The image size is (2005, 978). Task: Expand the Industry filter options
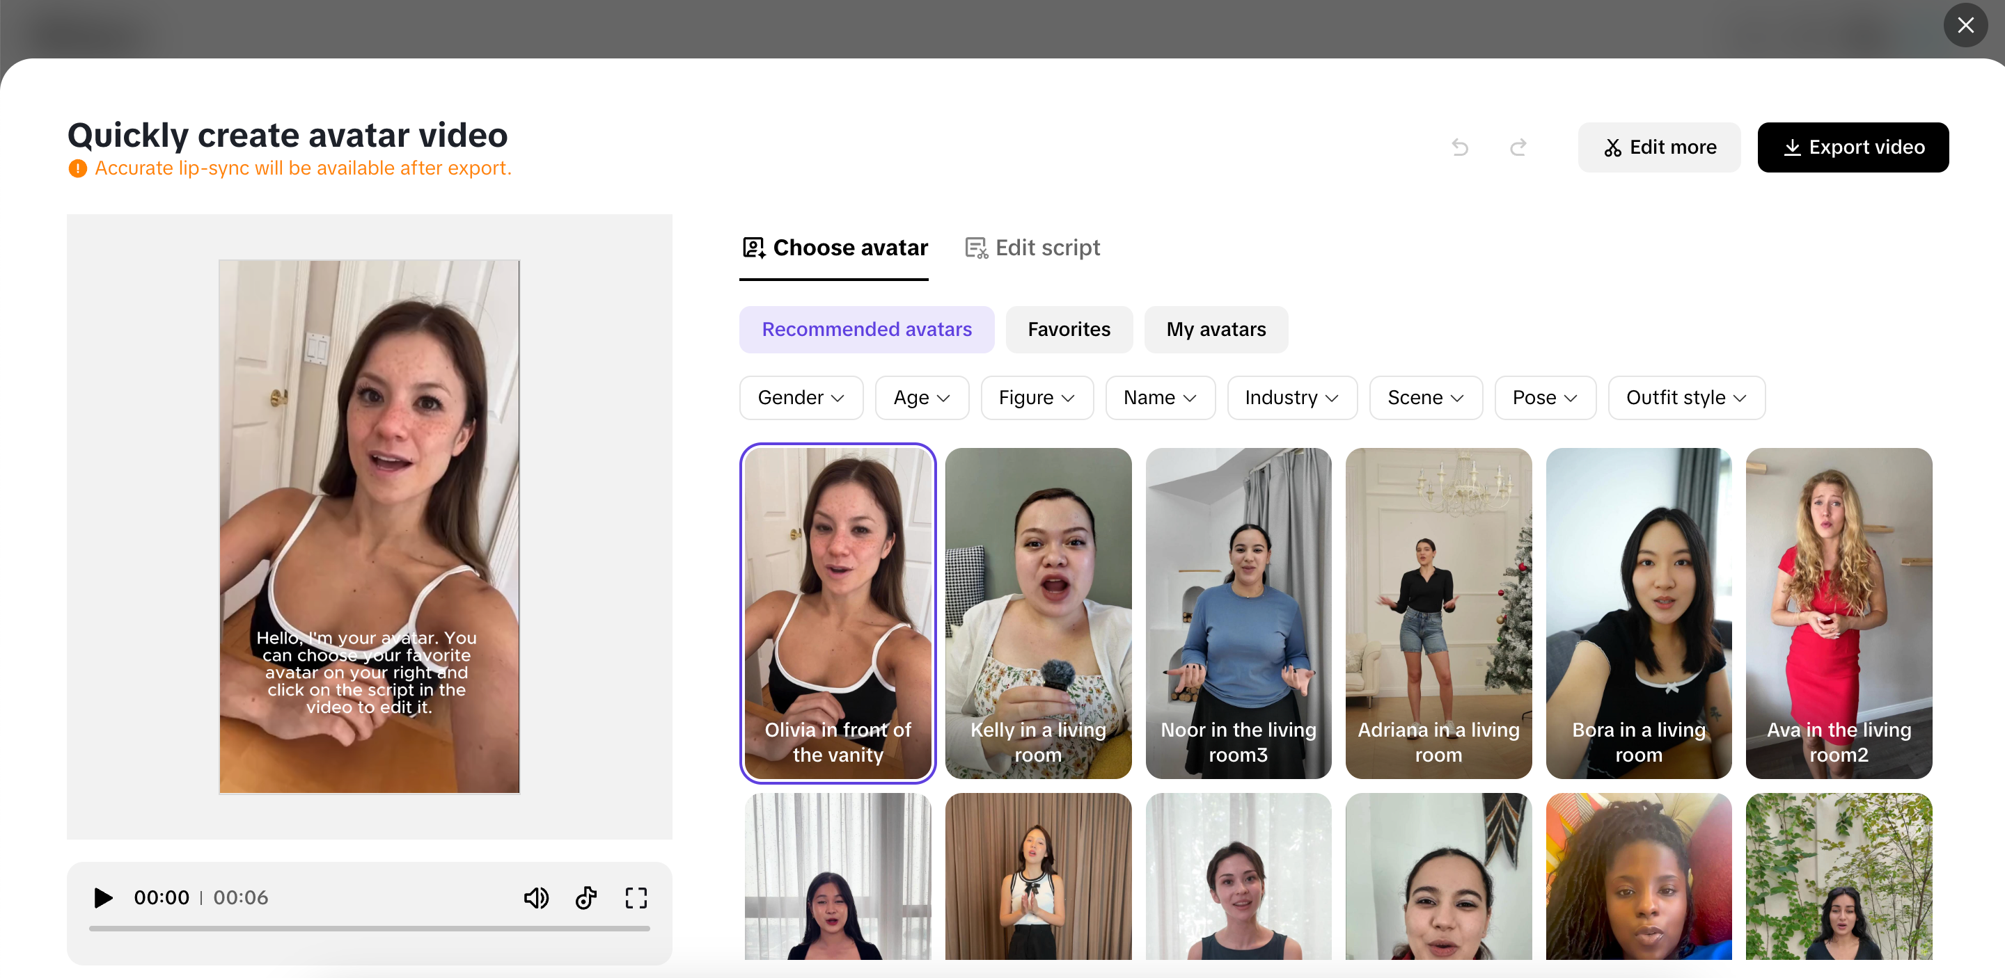[1291, 397]
